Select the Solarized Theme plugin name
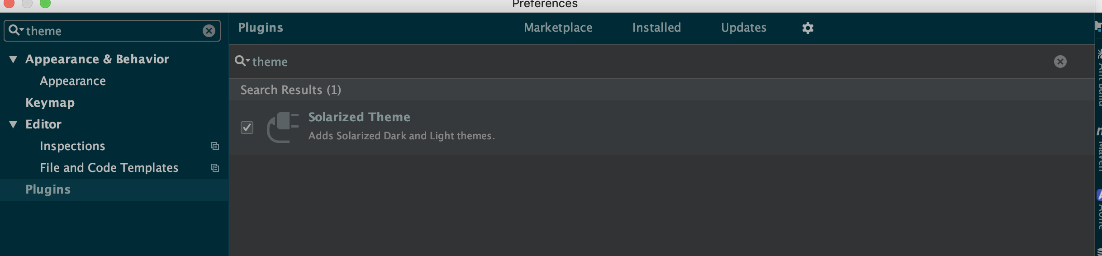The height and width of the screenshot is (256, 1102). pyautogui.click(x=359, y=117)
